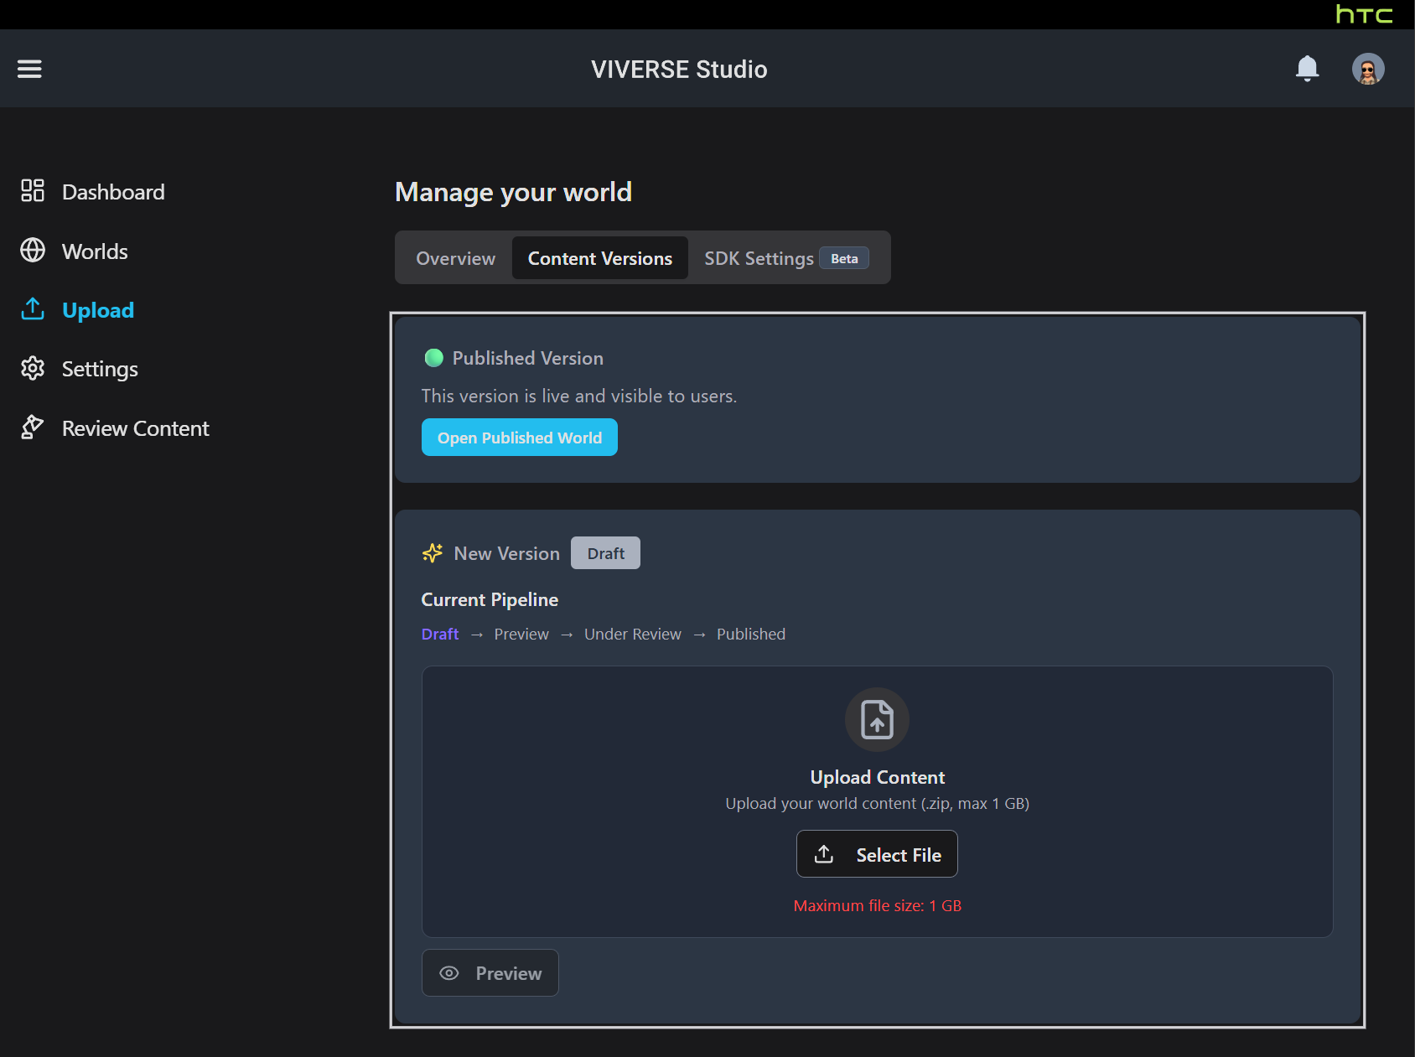Click the Dashboard grid icon

click(33, 191)
